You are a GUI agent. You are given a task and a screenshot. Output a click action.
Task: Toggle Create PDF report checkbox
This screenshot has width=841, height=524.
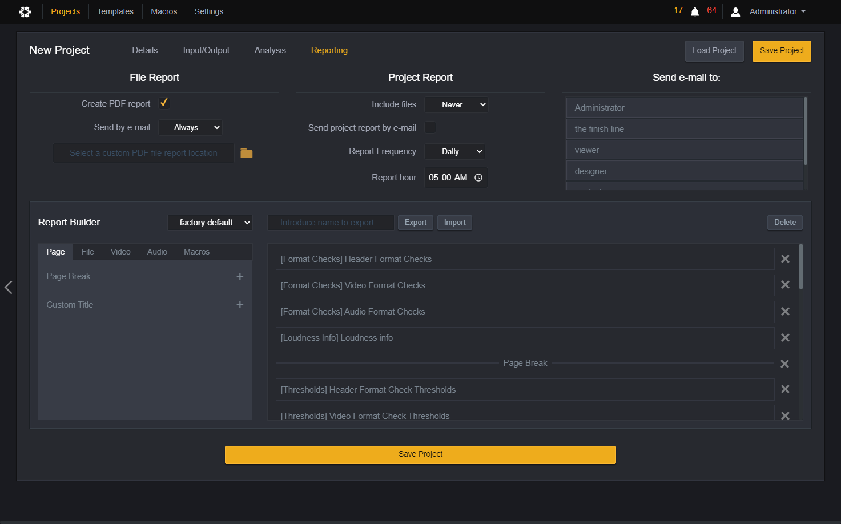[x=164, y=103]
